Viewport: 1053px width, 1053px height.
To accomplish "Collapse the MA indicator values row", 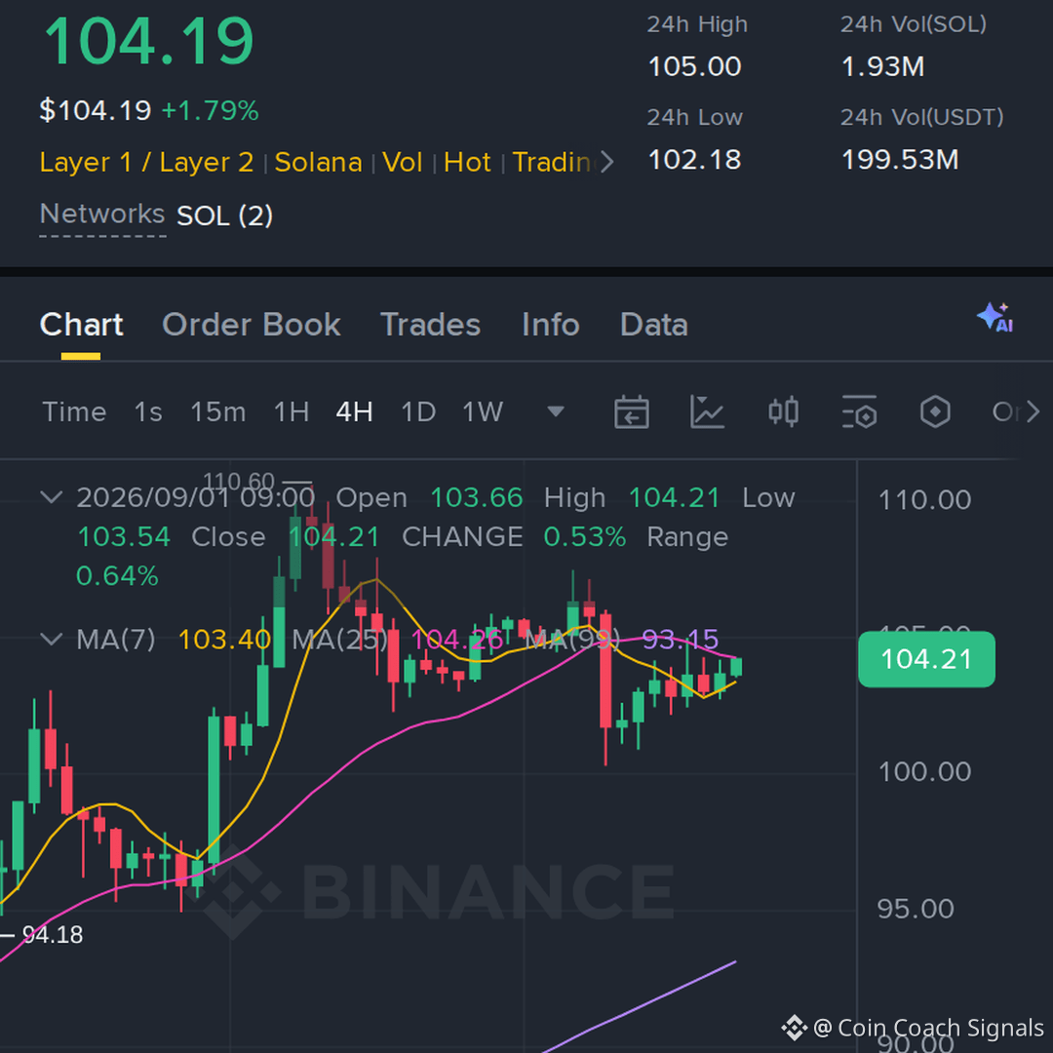I will click(x=52, y=639).
